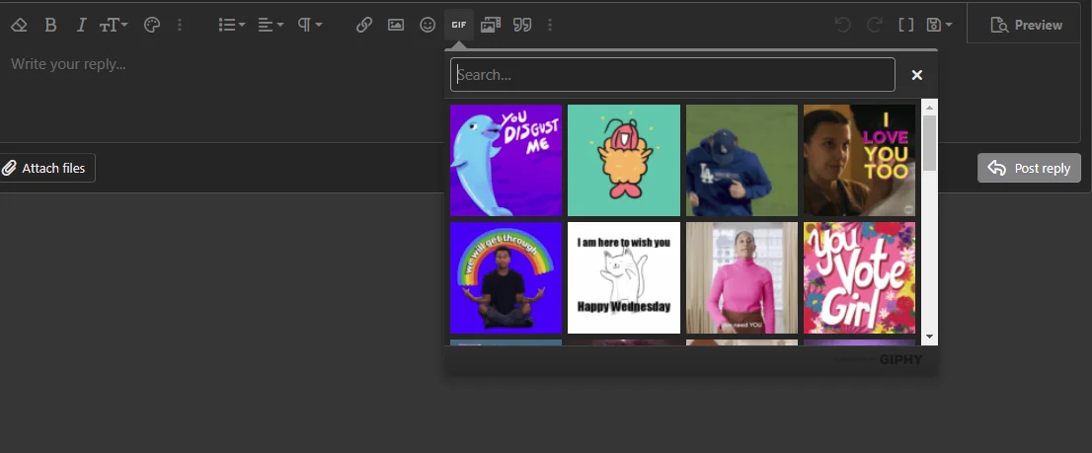Select the 'I Love You Too' GIF
1092x453 pixels.
tap(859, 160)
